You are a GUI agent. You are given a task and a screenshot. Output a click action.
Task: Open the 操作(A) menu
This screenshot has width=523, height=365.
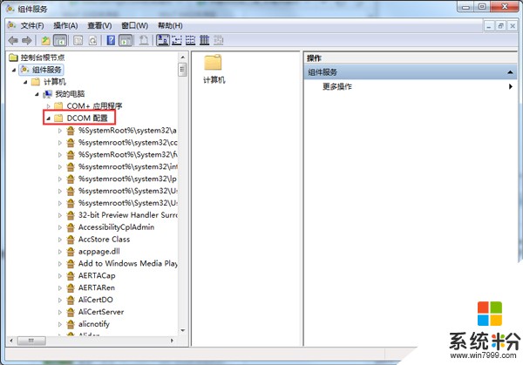65,25
